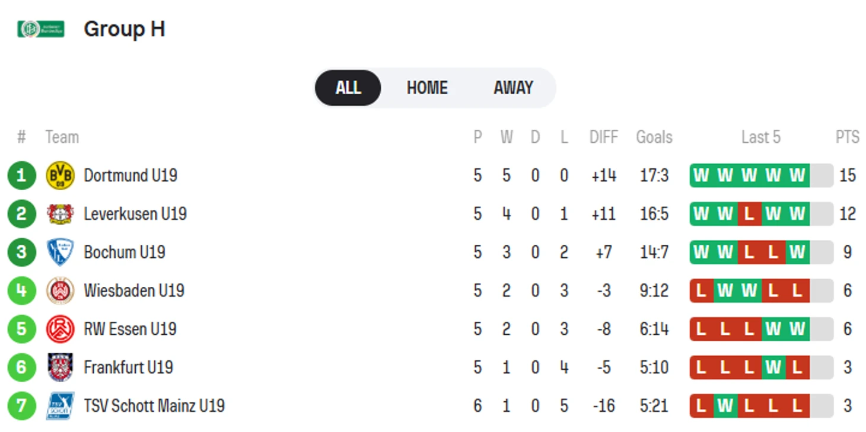Click the Leverkusen U19 club crest

click(60, 214)
